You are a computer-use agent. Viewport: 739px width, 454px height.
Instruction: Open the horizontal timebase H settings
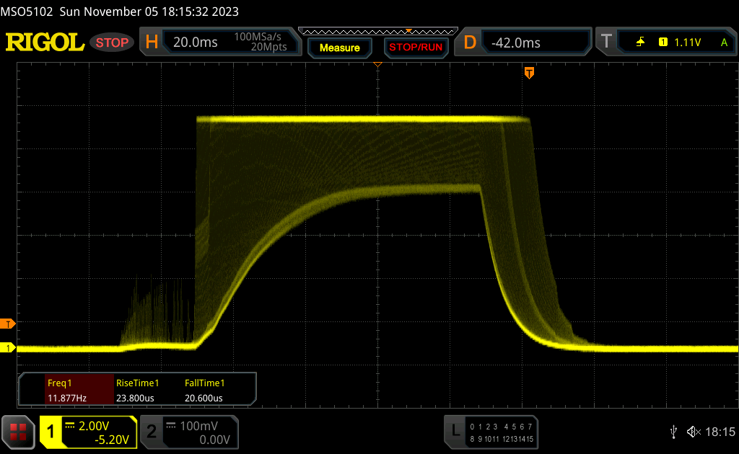152,43
